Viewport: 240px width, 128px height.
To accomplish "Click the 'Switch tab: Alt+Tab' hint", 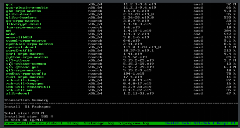I will pos(188,123).
